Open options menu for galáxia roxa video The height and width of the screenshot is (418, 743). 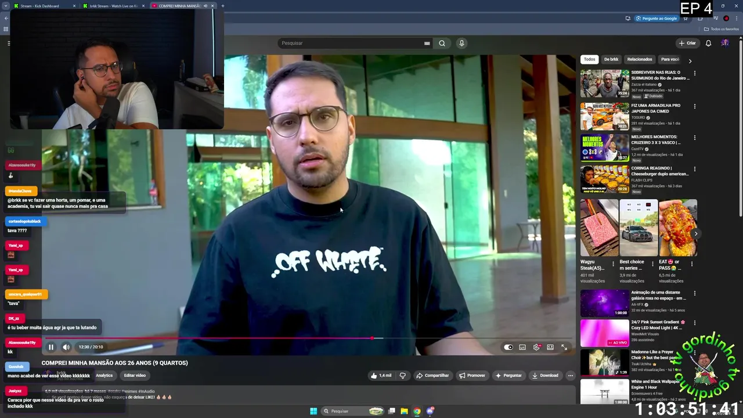click(694, 293)
